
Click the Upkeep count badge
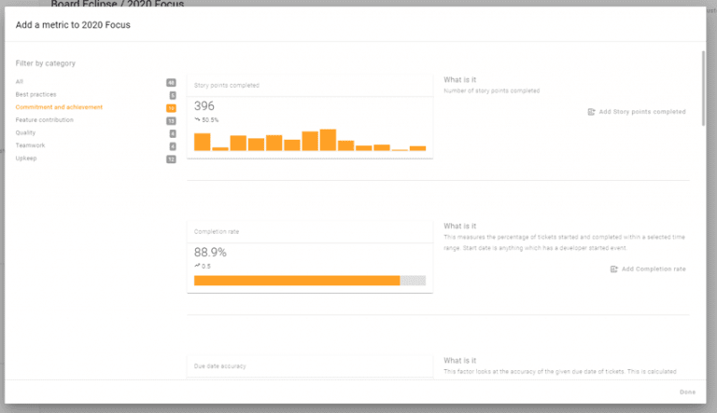171,159
